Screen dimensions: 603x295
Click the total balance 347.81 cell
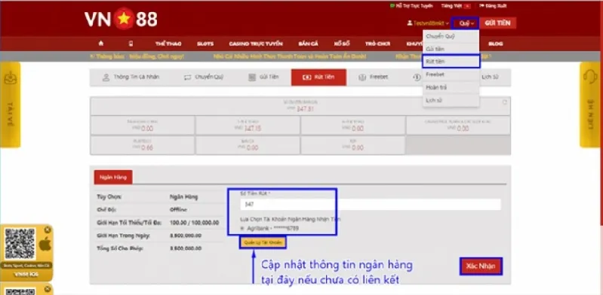300,106
